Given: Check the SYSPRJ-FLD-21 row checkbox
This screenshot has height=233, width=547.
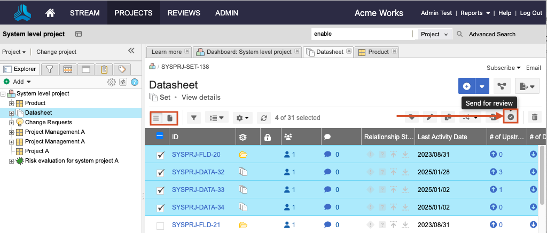Looking at the screenshot, I should point(160,226).
